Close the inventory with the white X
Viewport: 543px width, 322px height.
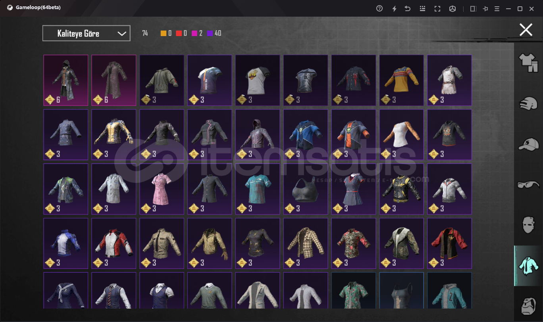coord(526,30)
